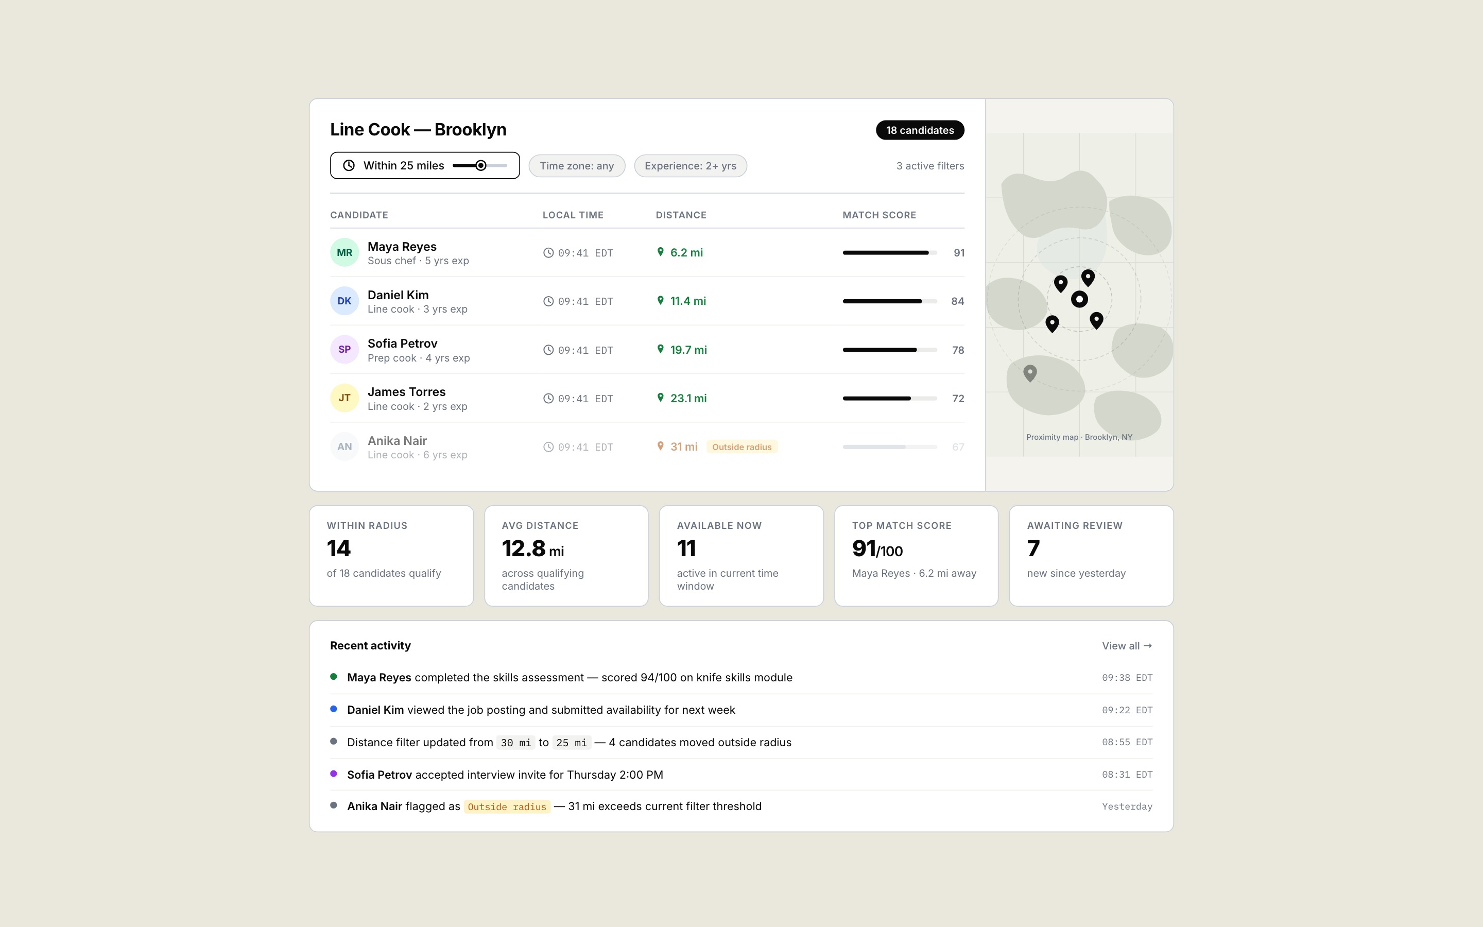1483x927 pixels.
Task: Click the clock icon in Daniel Kim row
Action: click(x=548, y=301)
